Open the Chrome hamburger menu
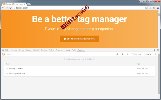 [158, 8]
